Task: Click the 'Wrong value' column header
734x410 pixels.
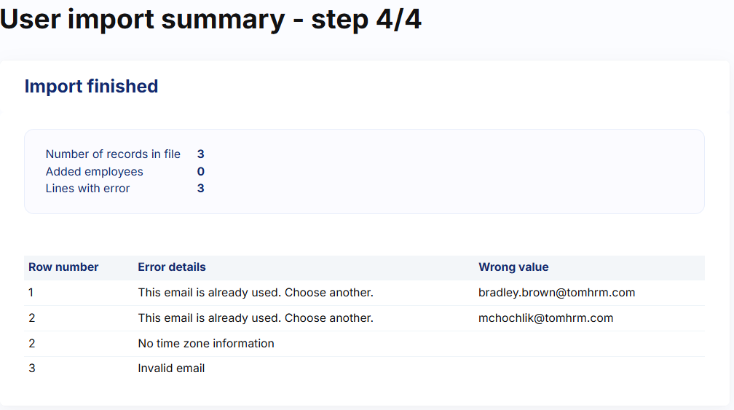Action: (513, 267)
